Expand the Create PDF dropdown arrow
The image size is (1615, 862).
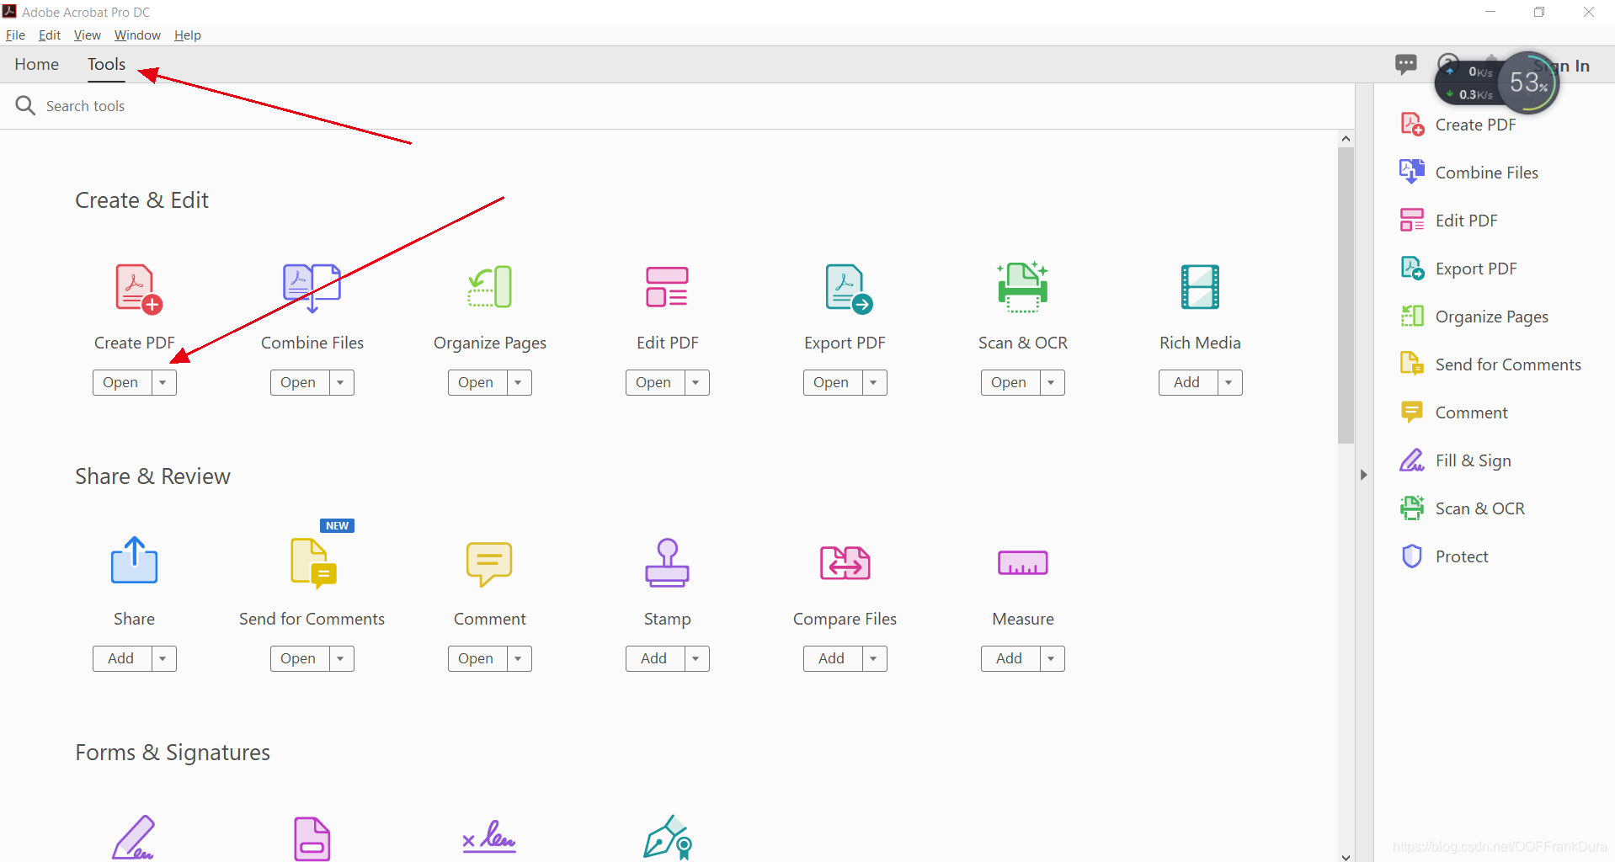(163, 382)
